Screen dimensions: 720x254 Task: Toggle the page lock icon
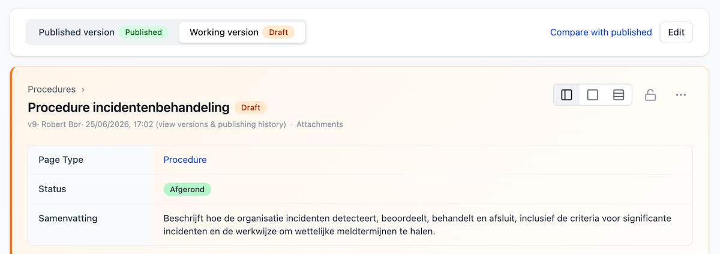(650, 95)
